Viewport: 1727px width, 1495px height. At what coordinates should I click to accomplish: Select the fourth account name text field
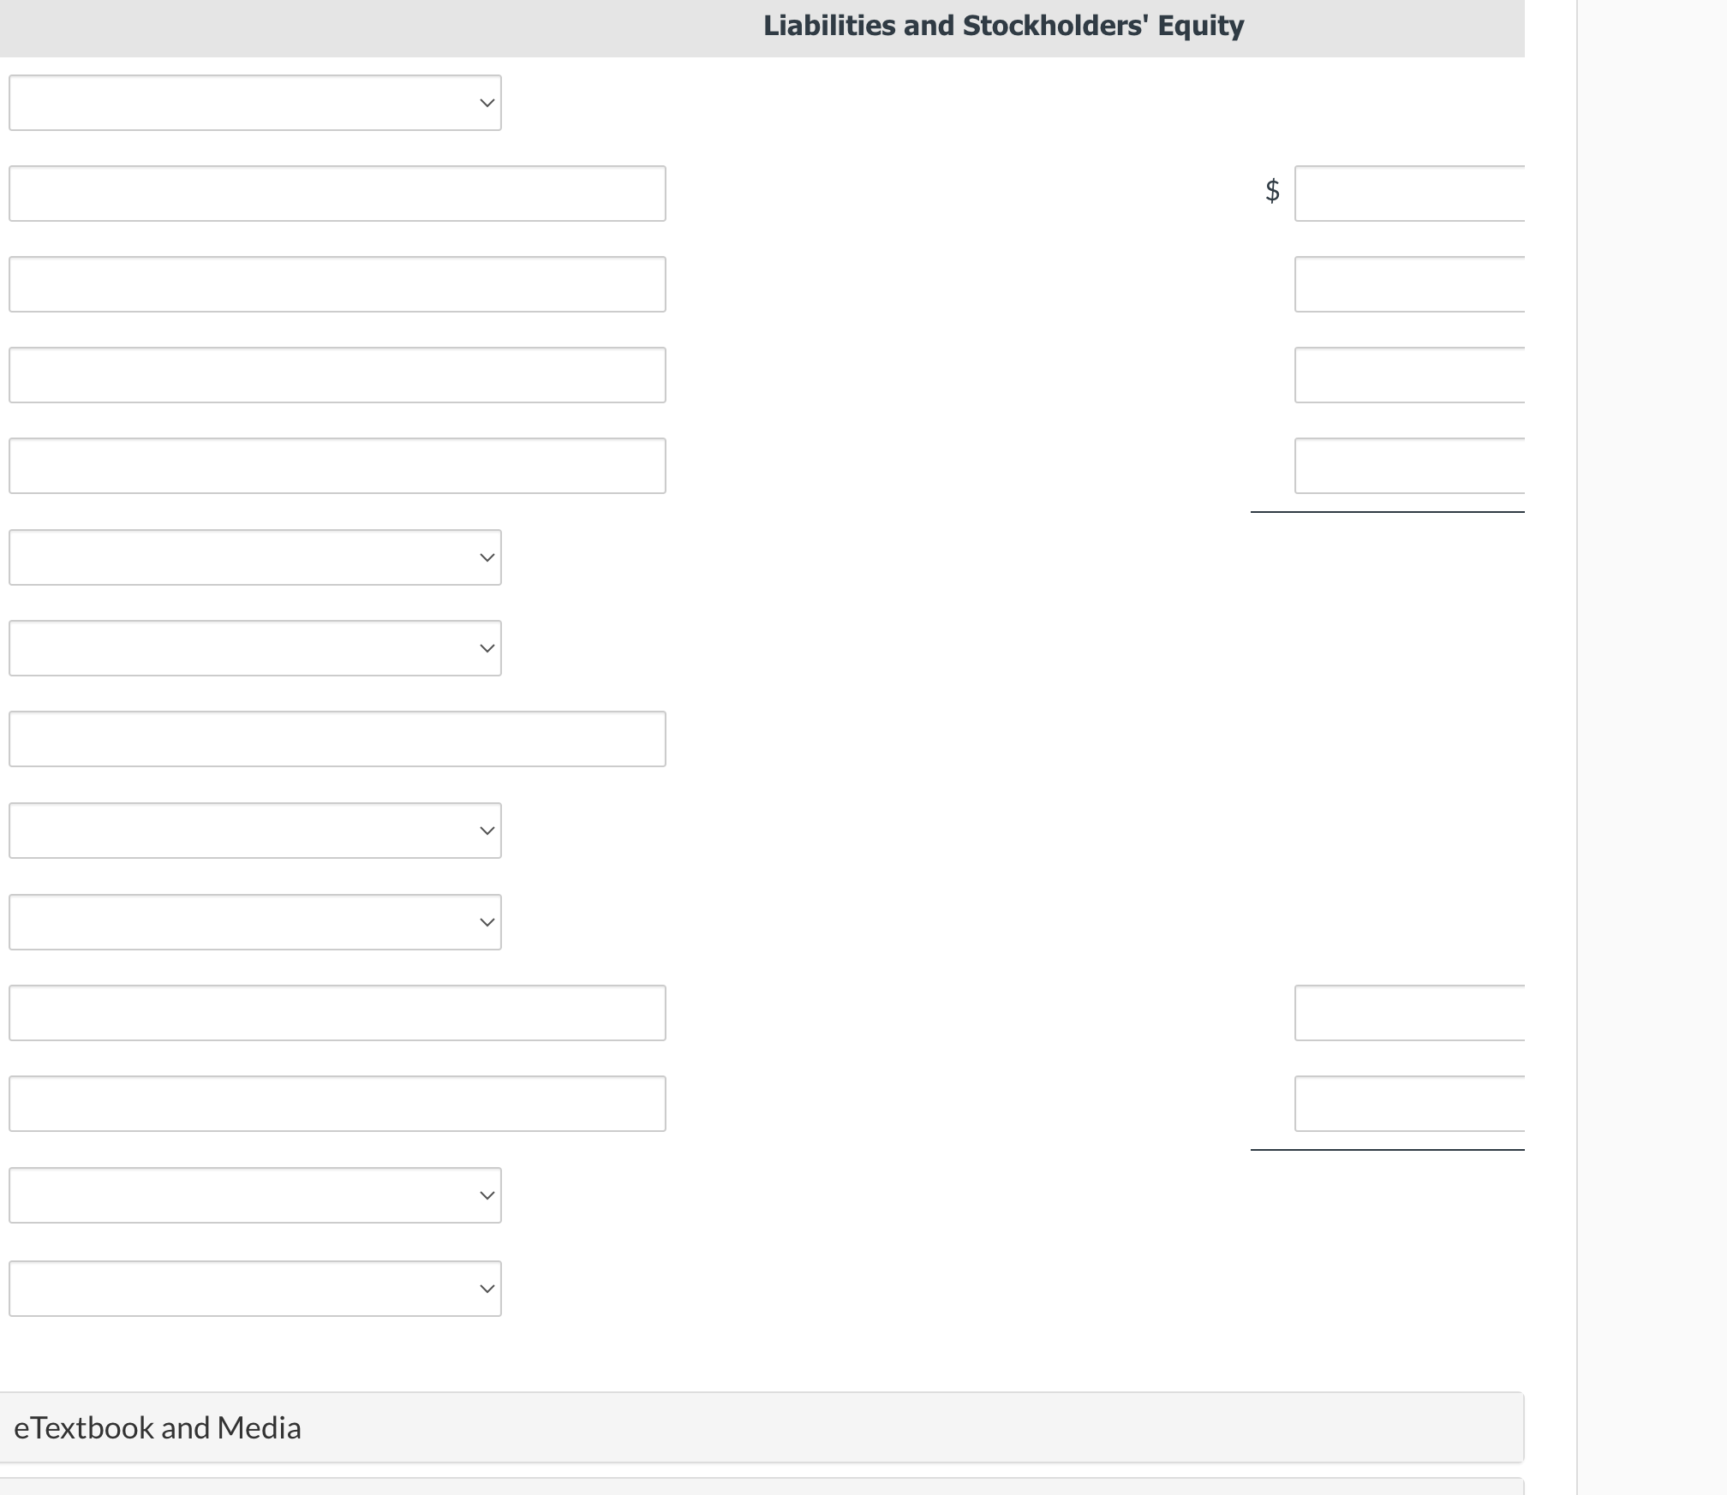338,466
